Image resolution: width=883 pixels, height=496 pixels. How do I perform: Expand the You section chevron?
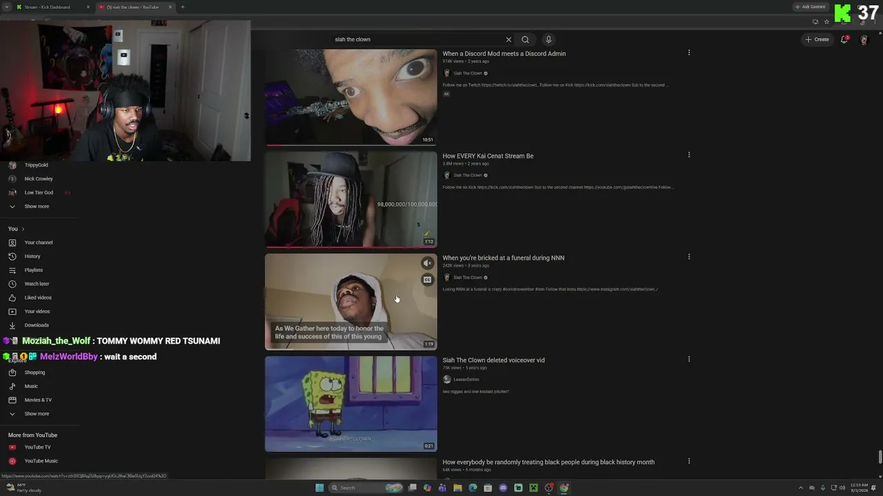[23, 229]
